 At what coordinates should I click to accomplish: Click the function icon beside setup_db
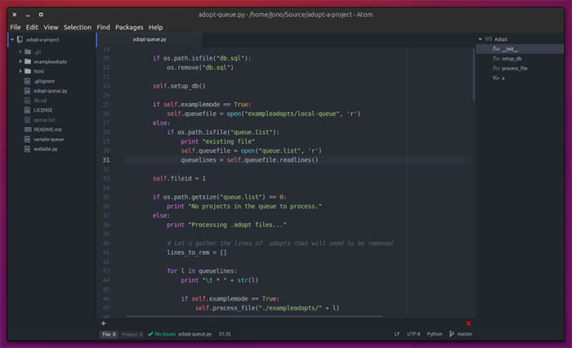point(496,58)
